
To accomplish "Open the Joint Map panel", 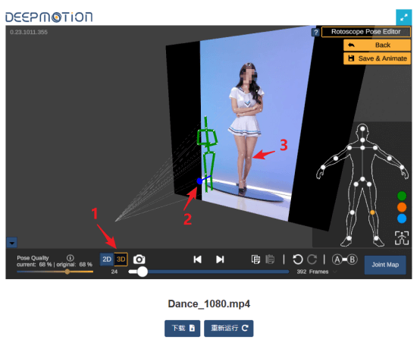I will 385,265.
